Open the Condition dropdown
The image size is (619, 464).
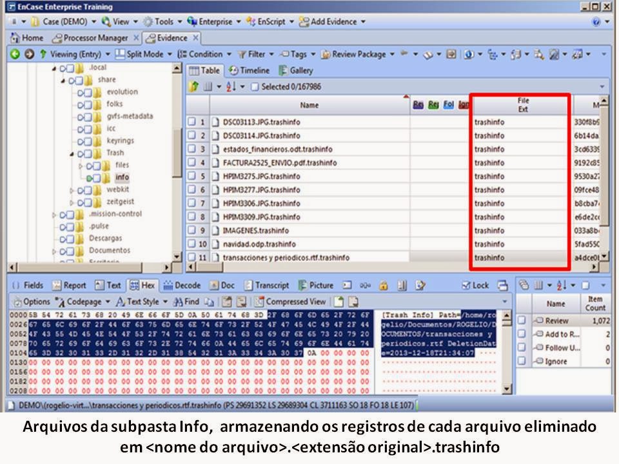[204, 54]
